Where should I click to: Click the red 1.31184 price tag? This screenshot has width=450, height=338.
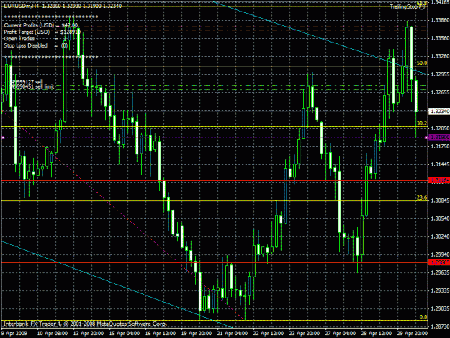[439, 180]
